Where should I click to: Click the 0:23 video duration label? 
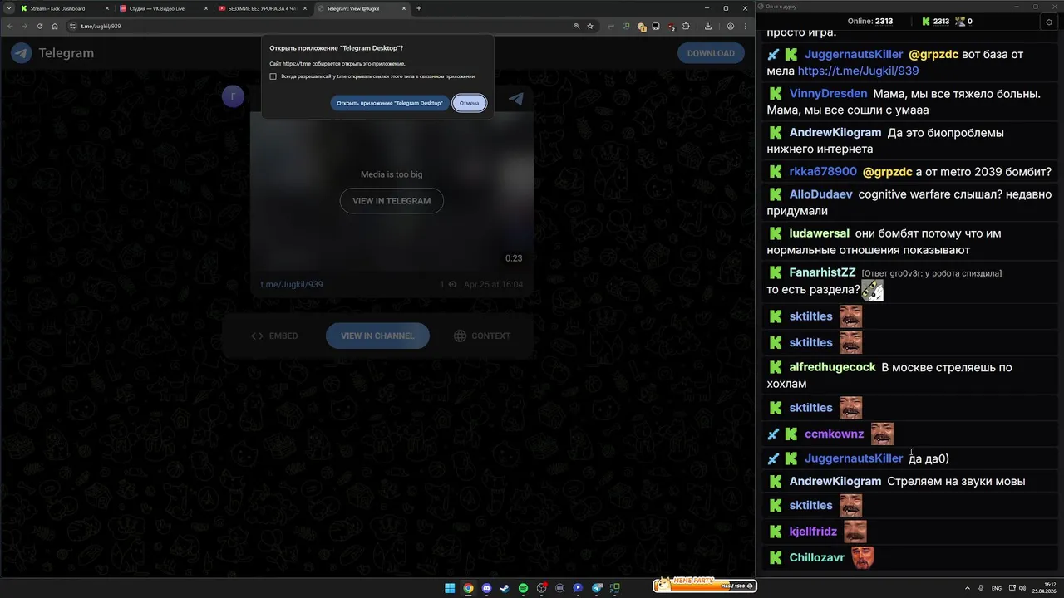514,258
